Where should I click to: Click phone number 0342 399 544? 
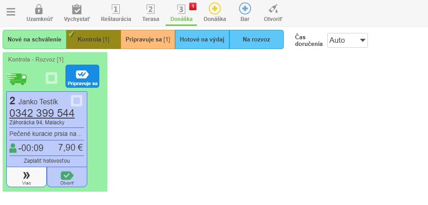click(x=42, y=113)
